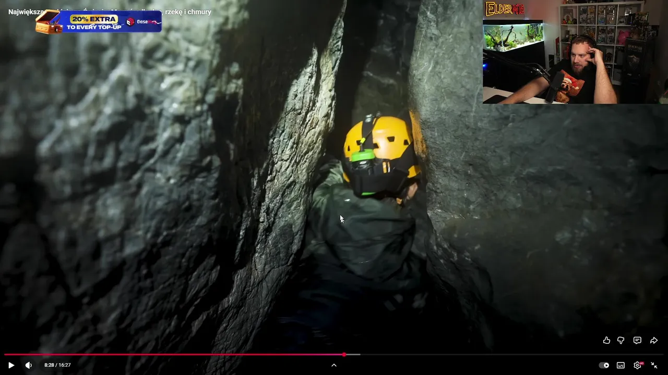Seek within the grey buffered part of the timeline

[353, 355]
